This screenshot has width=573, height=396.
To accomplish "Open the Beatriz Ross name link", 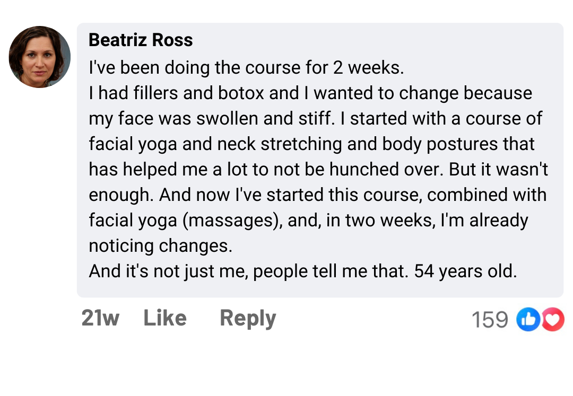I will [141, 40].
